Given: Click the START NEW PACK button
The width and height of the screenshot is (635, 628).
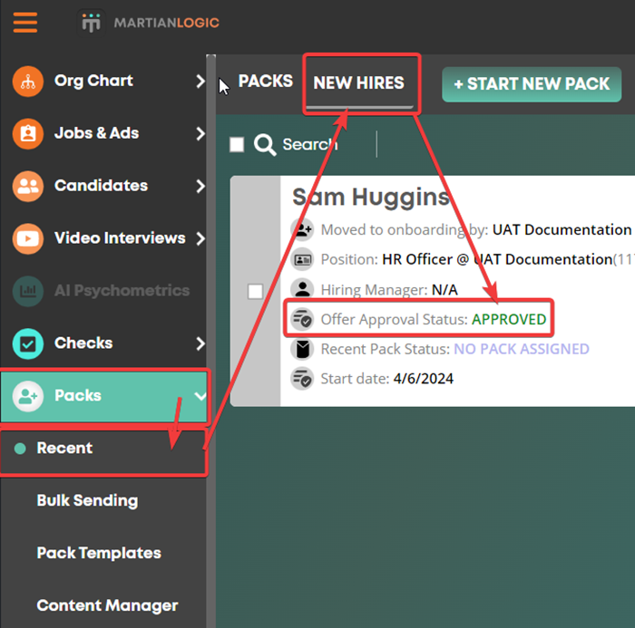Looking at the screenshot, I should [x=532, y=84].
